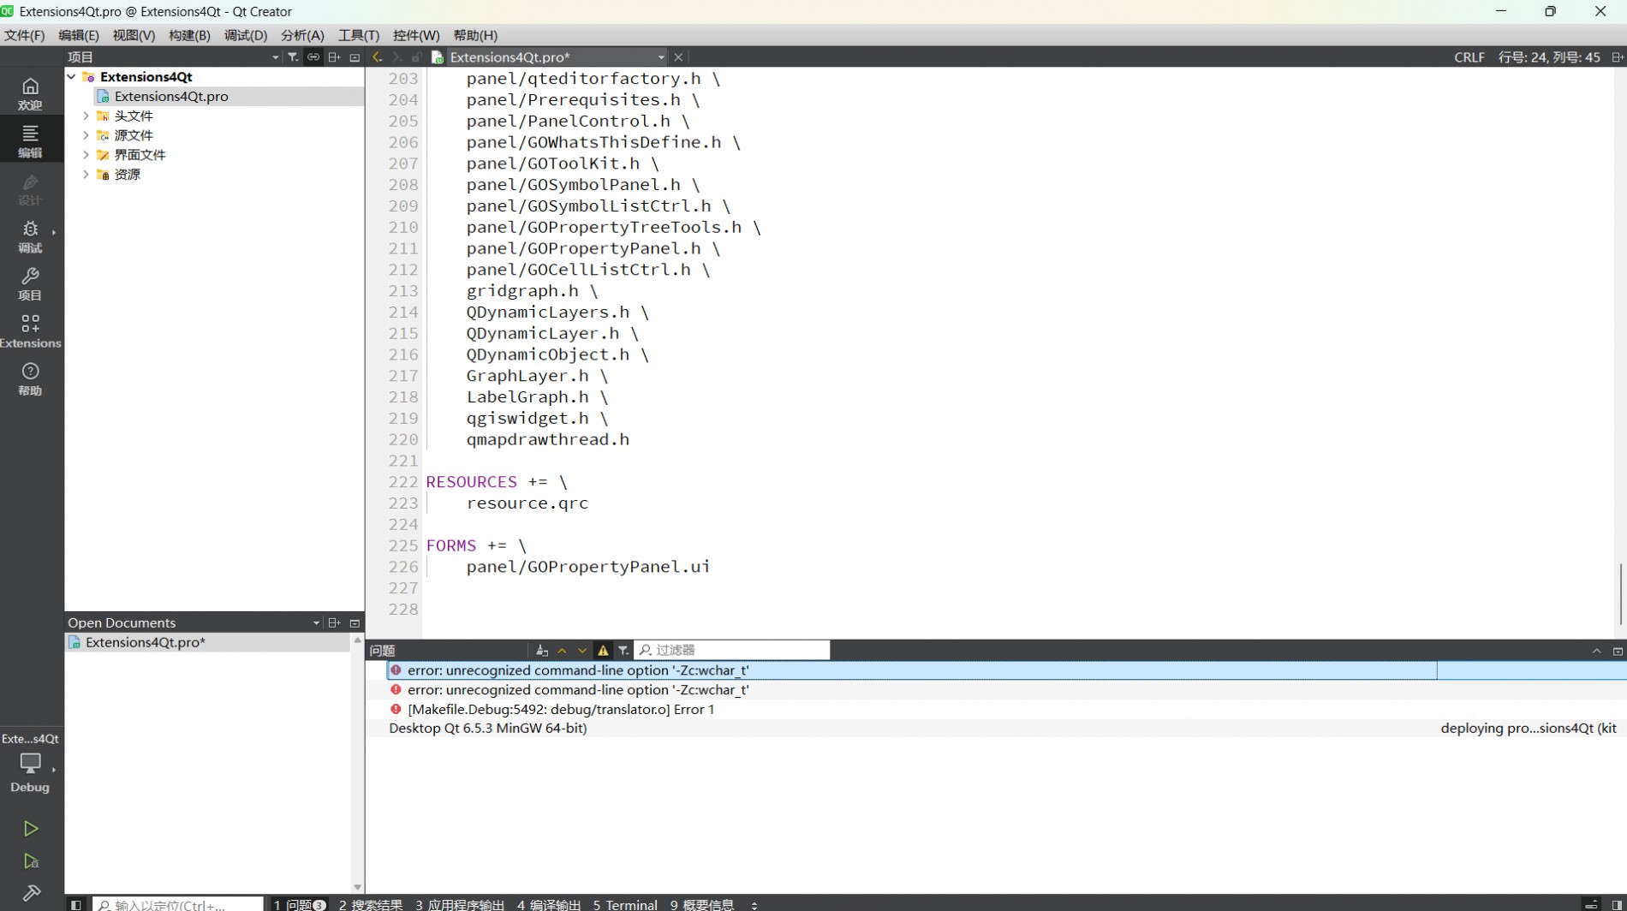Click the Debug kit selector button
The width and height of the screenshot is (1627, 911).
pos(31,769)
